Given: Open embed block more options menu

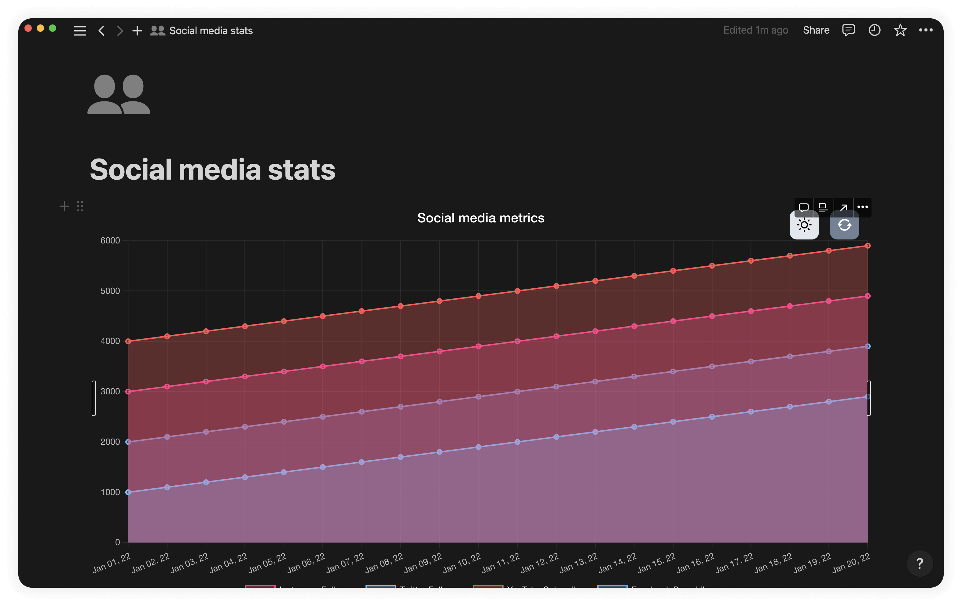Looking at the screenshot, I should tap(862, 207).
